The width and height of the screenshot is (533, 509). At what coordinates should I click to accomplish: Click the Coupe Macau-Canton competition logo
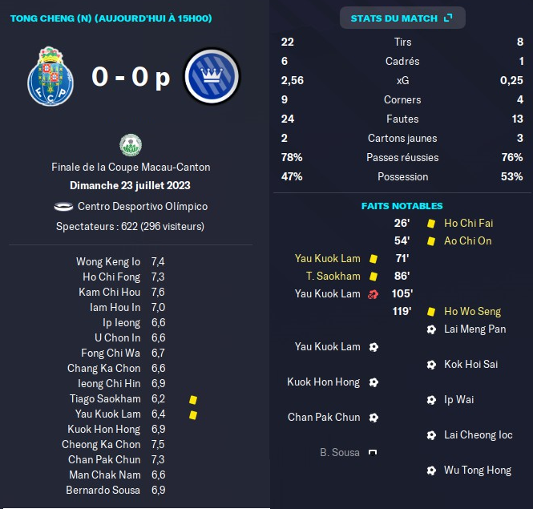[131, 145]
